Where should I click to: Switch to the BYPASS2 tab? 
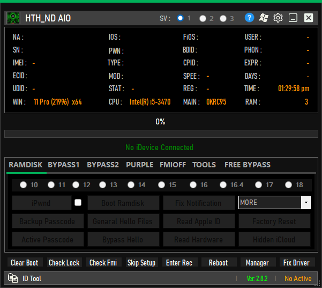(103, 165)
